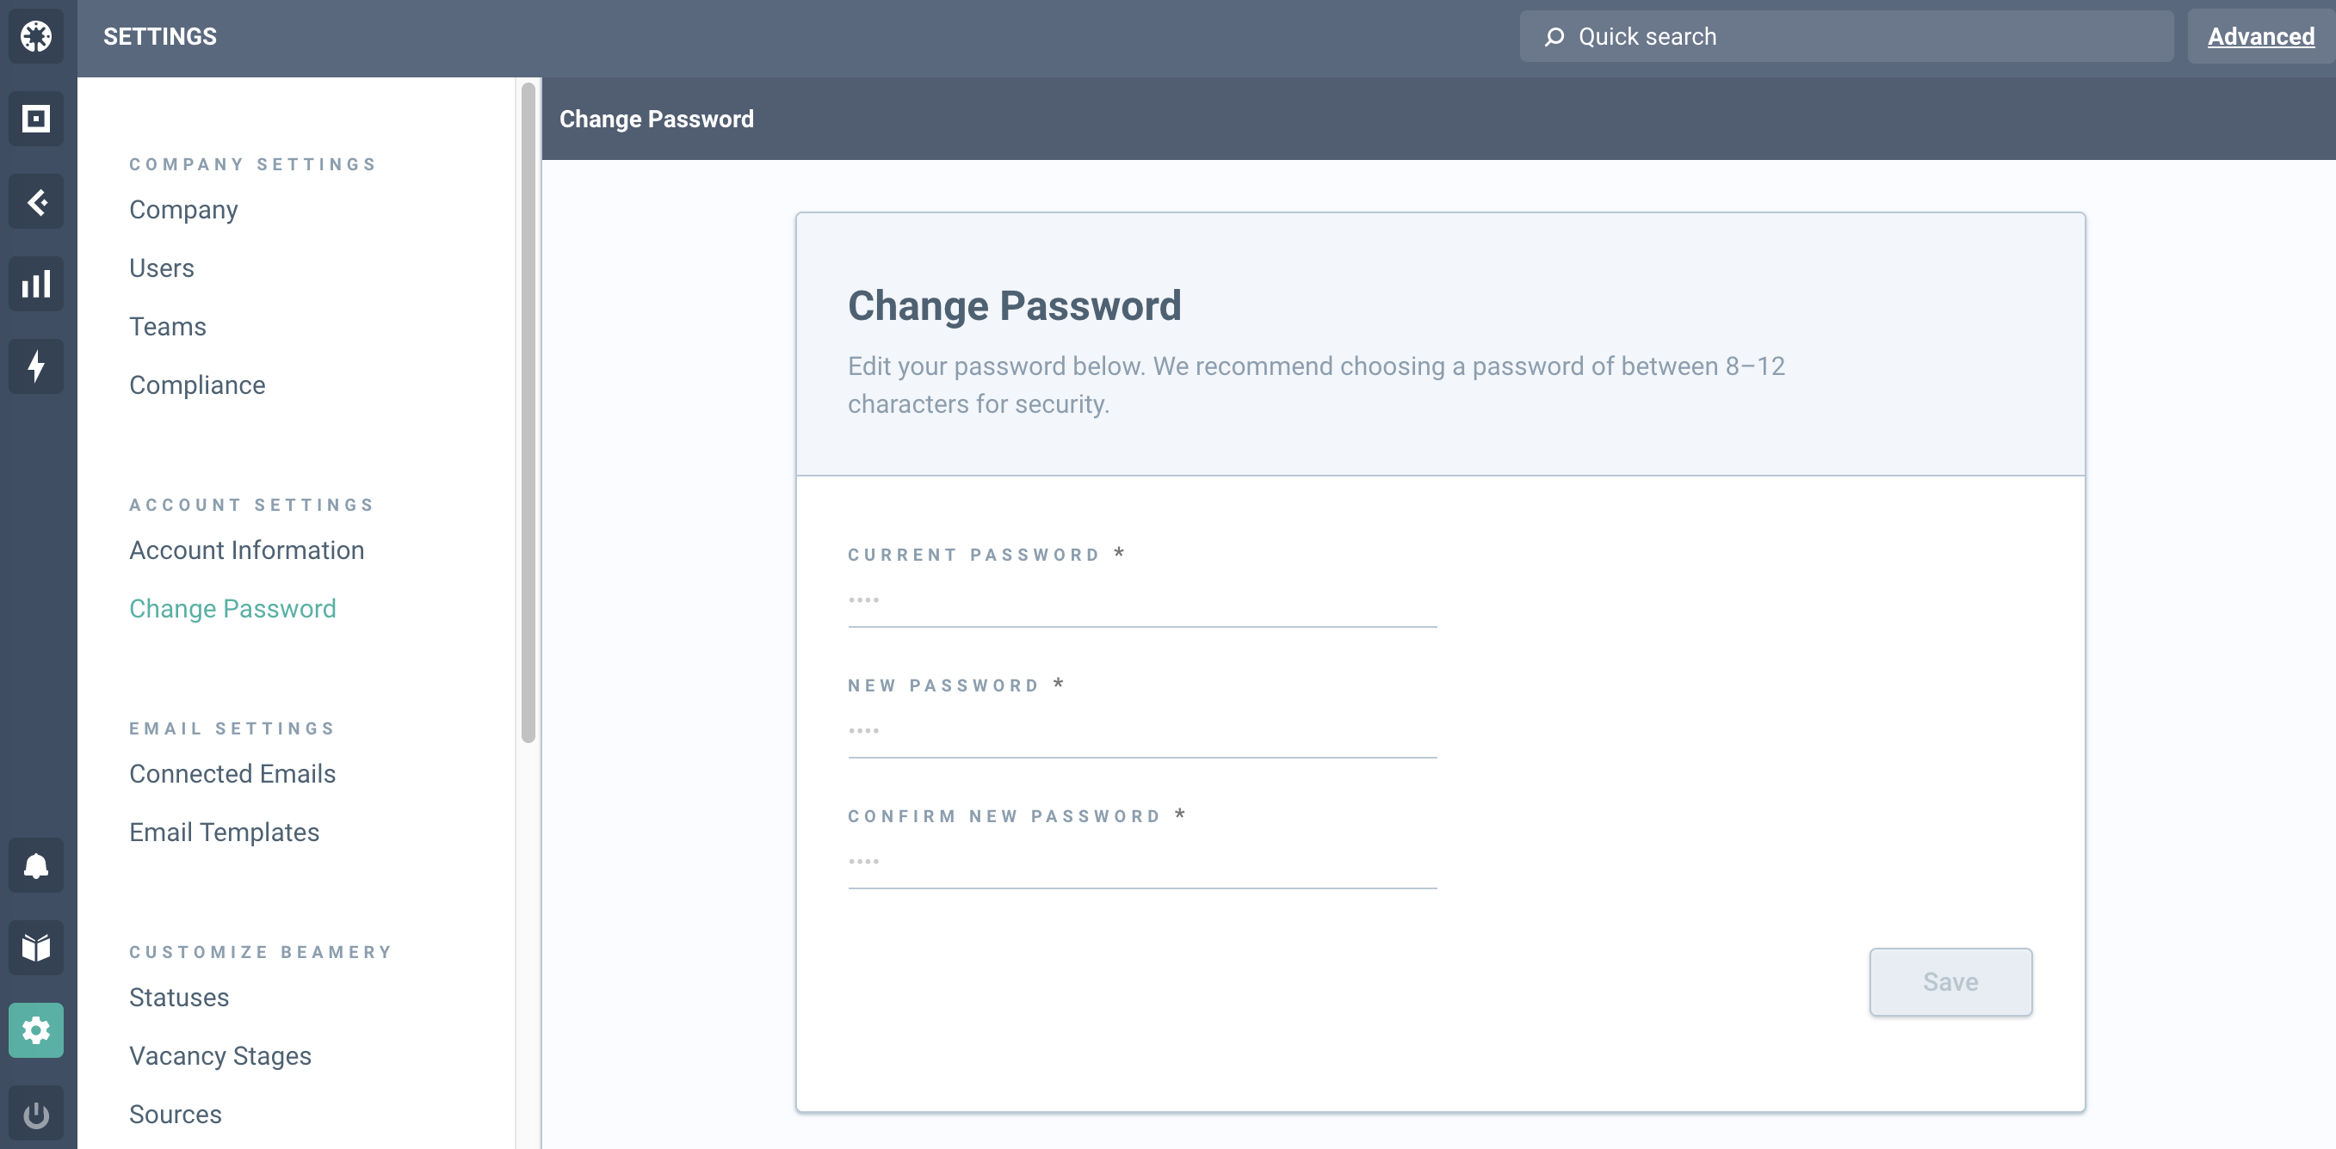The height and width of the screenshot is (1149, 2336).
Task: Click the magnifier icon in Quick search
Action: click(1554, 36)
